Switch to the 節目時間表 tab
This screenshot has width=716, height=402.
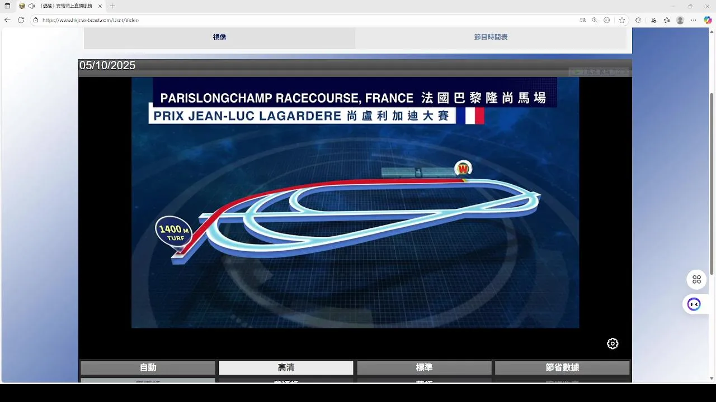point(491,37)
